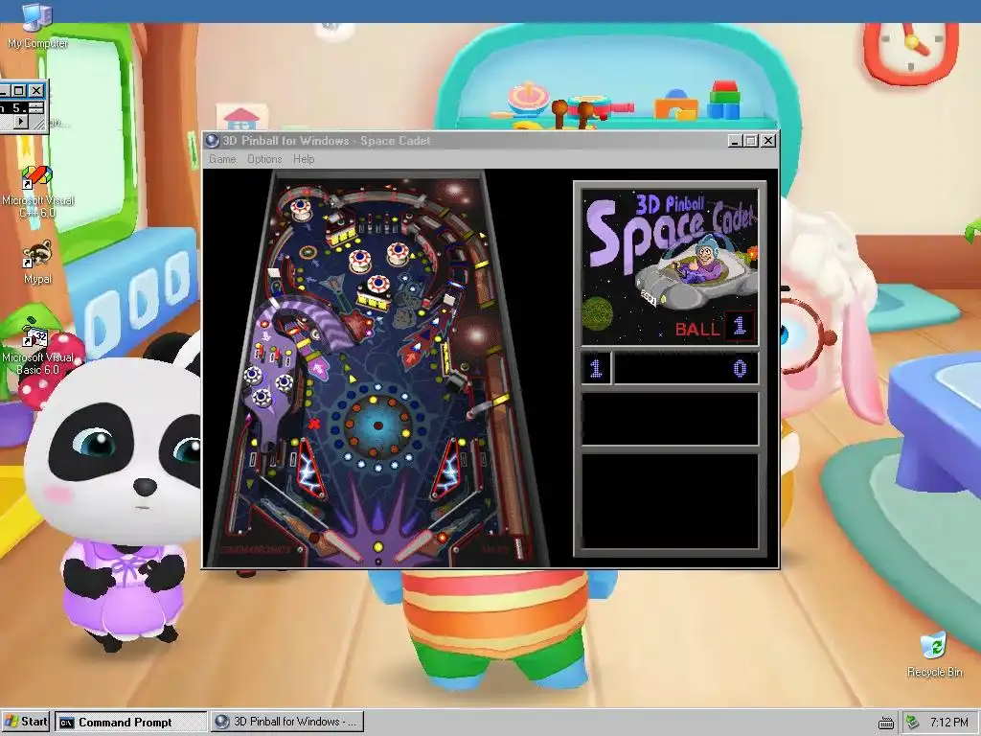The image size is (981, 736).
Task: Click the BALL number display
Action: coord(740,326)
